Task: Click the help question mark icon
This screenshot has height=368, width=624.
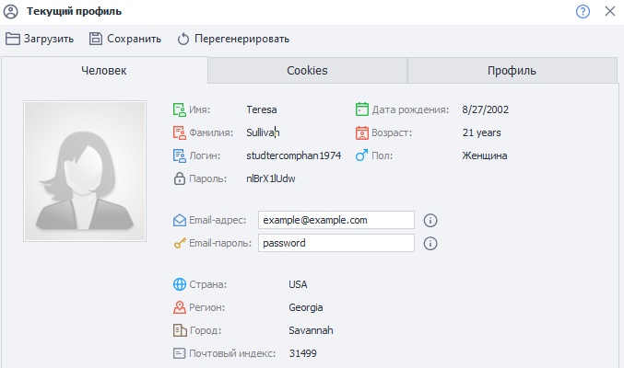Action: (x=583, y=12)
